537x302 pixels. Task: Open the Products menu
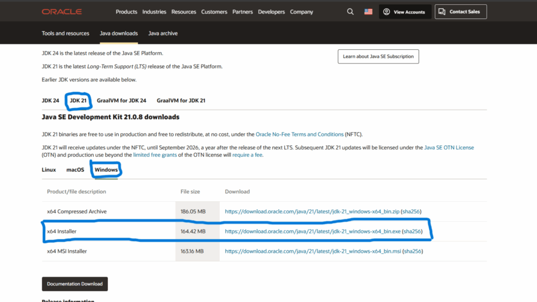pyautogui.click(x=126, y=12)
